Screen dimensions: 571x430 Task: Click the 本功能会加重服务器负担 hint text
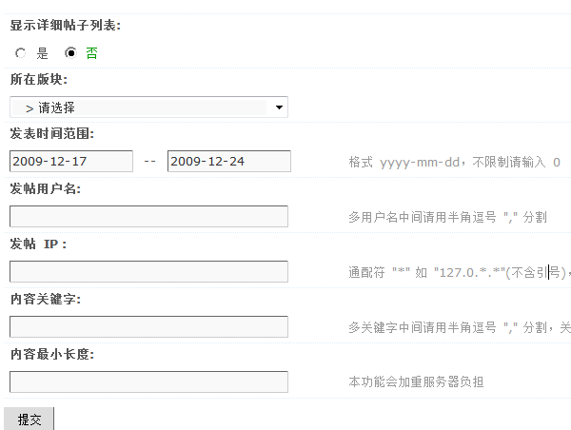click(416, 382)
